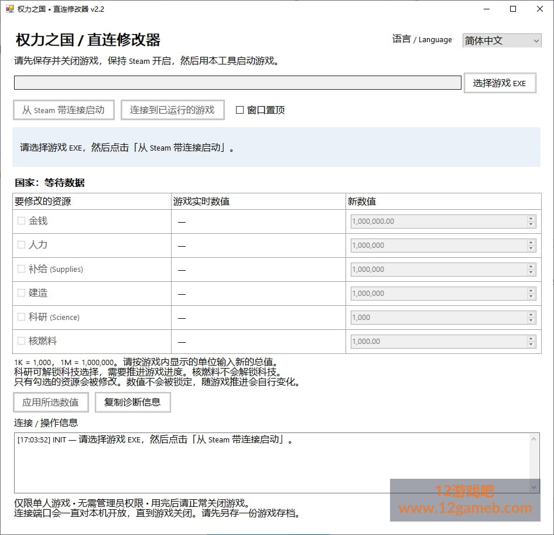The height and width of the screenshot is (535, 554).
Task: Click 复制诊断信息 button
Action: coord(132,402)
